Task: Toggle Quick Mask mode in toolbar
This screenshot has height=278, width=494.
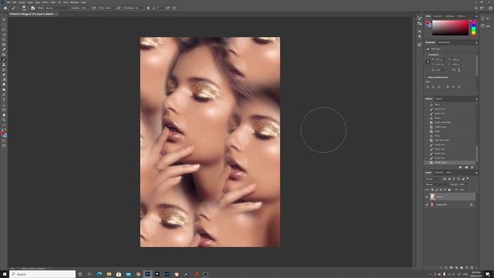Action: coord(4,141)
